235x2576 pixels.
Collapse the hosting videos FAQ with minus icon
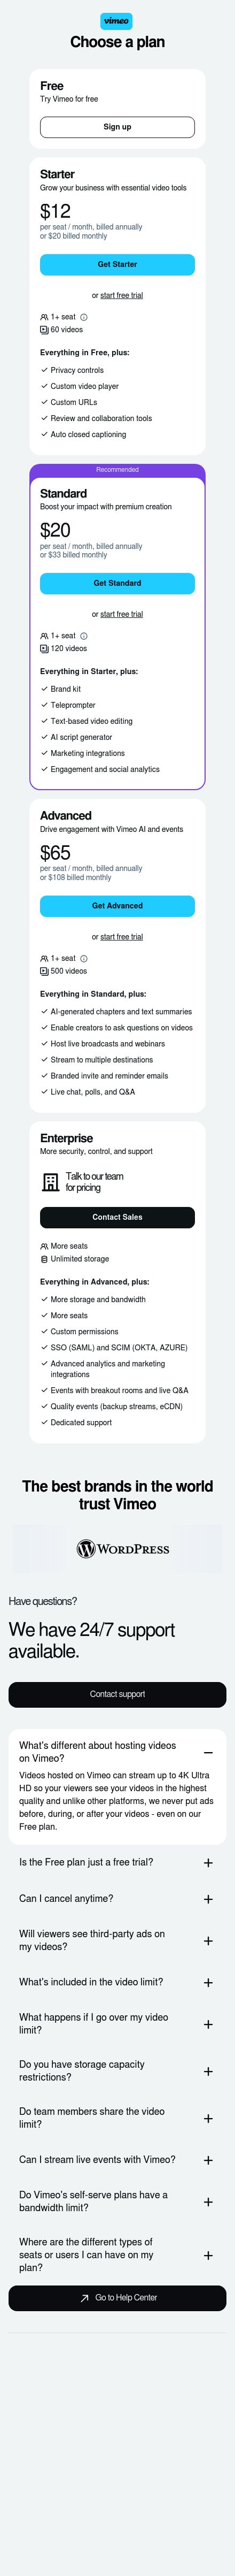click(208, 1752)
